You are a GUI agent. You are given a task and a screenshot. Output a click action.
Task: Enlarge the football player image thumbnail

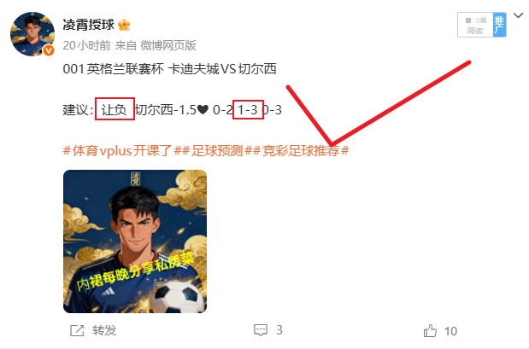tap(135, 241)
